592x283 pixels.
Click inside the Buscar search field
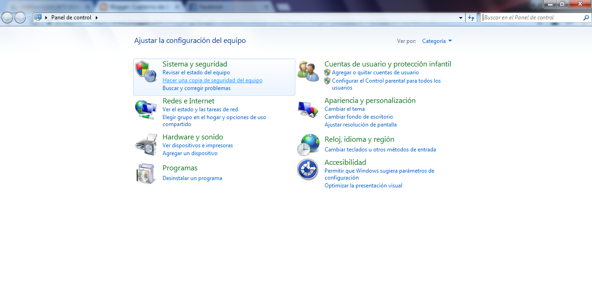click(x=528, y=17)
